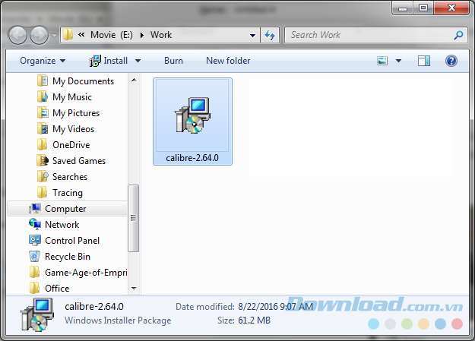The height and width of the screenshot is (341, 475).
Task: Click the OneDrive folder icon
Action: (x=42, y=145)
